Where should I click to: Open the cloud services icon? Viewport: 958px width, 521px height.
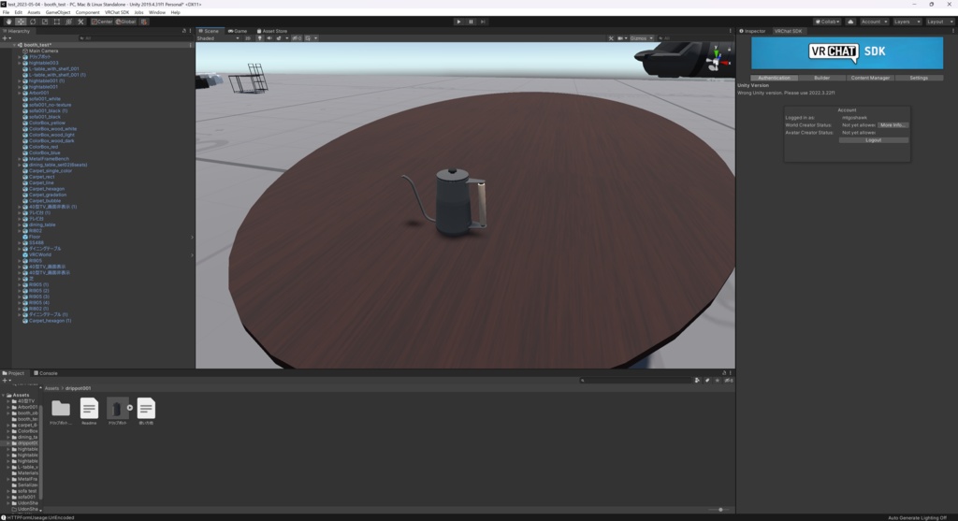click(850, 22)
